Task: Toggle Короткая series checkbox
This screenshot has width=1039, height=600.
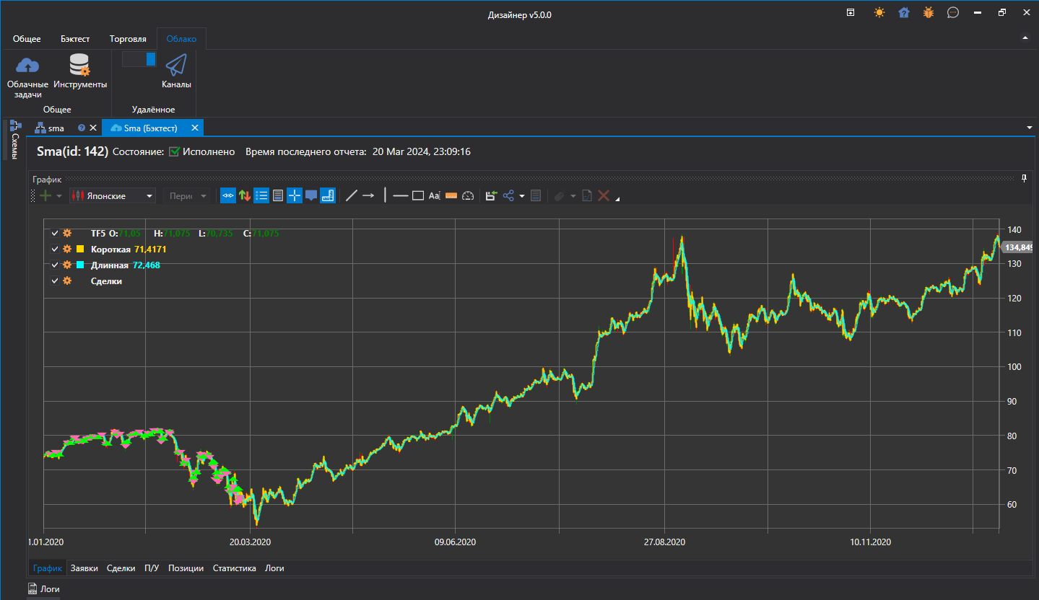Action: (55, 250)
